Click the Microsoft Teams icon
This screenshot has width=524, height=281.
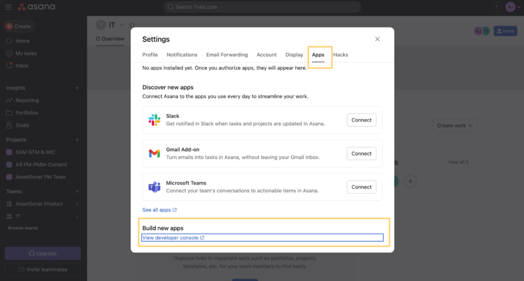[155, 187]
